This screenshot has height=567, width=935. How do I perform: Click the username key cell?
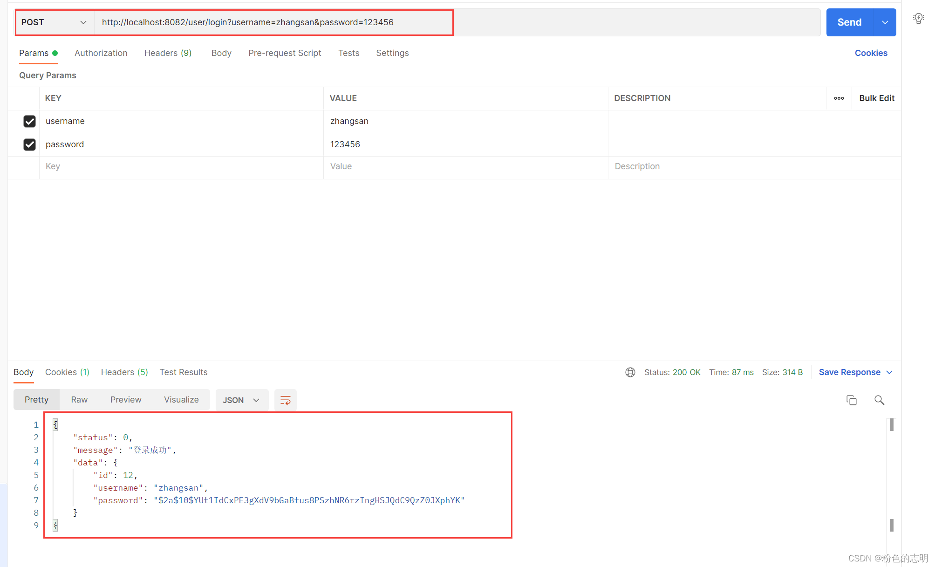click(181, 121)
